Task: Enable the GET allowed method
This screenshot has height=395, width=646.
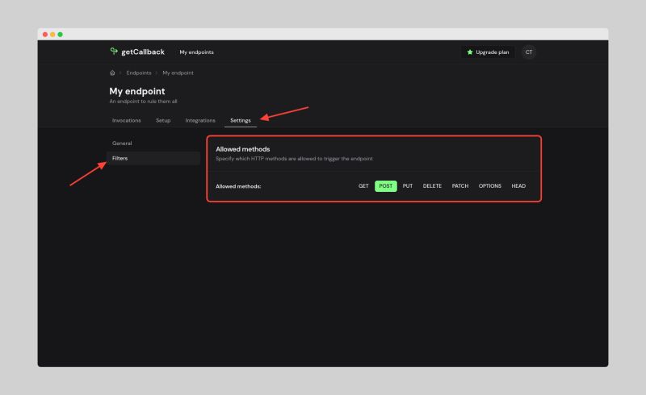Action: pyautogui.click(x=363, y=186)
